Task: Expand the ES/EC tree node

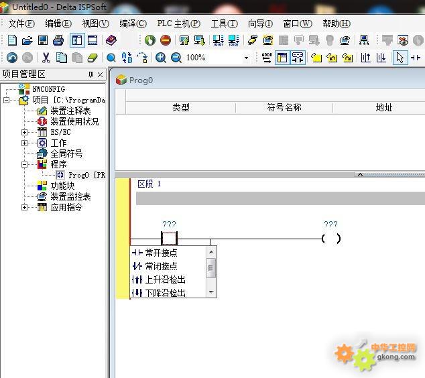Action: [24, 132]
